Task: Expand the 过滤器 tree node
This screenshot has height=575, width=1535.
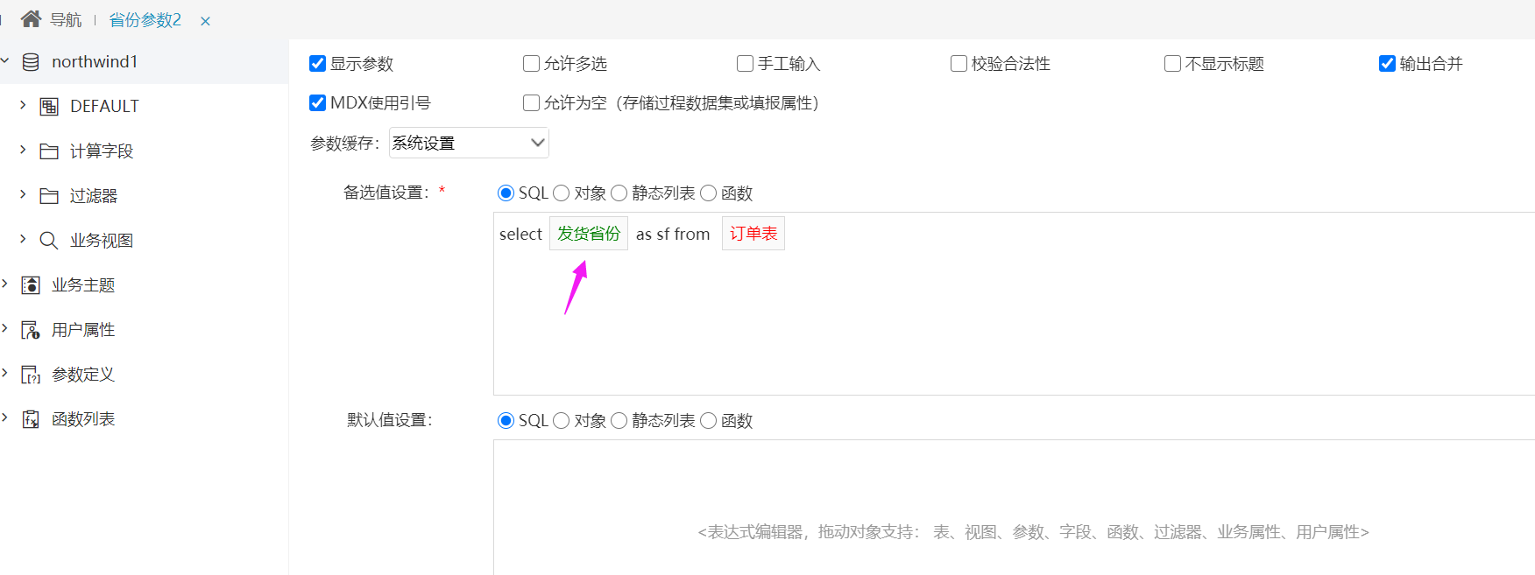Action: (x=23, y=195)
